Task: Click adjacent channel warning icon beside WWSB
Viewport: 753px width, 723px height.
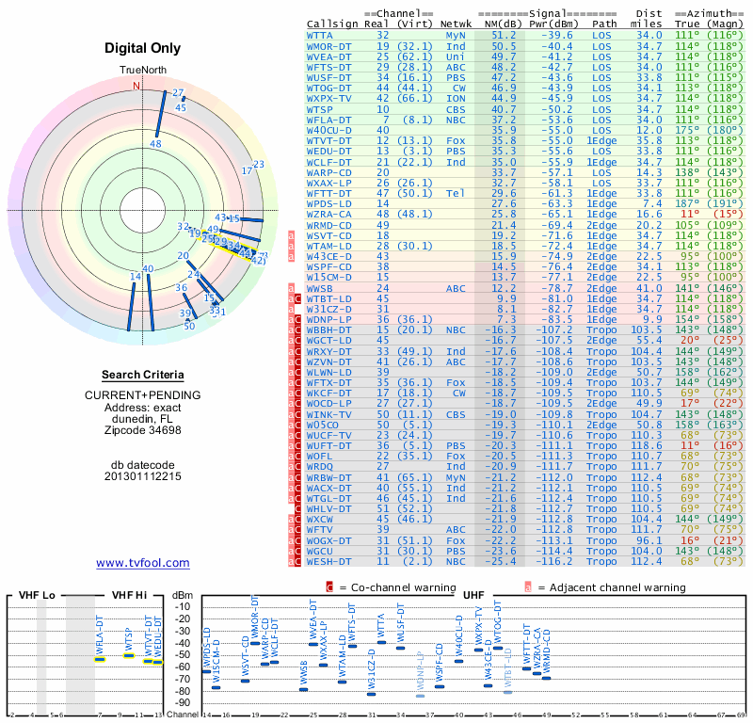Action: pos(291,288)
